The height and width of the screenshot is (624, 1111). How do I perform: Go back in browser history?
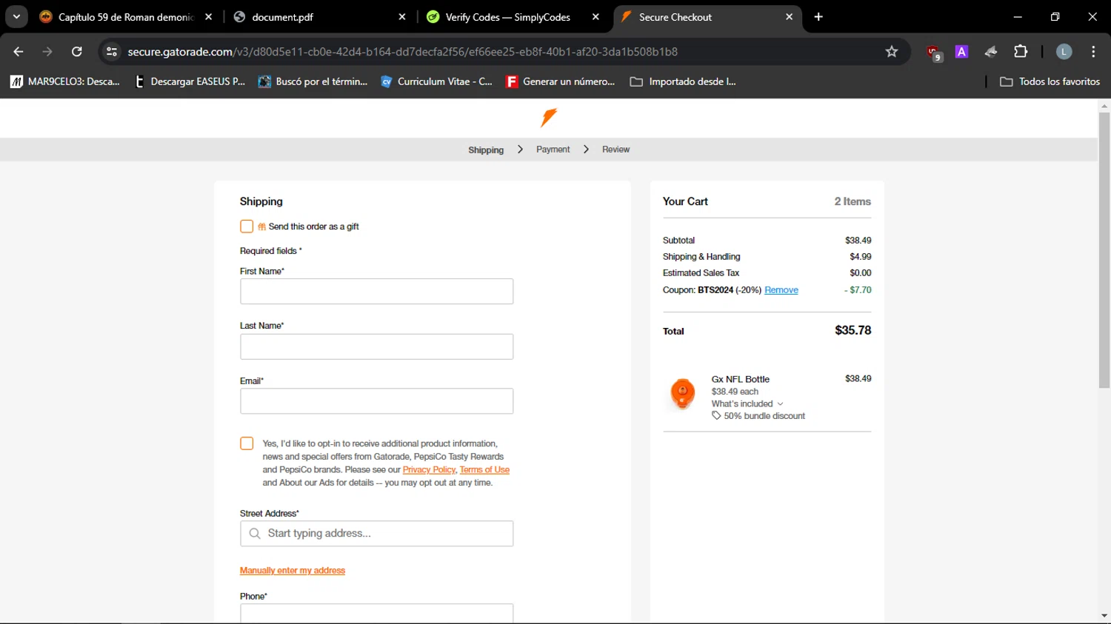(19, 52)
